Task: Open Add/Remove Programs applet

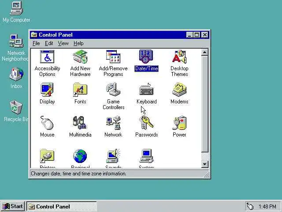Action: pyautogui.click(x=113, y=57)
